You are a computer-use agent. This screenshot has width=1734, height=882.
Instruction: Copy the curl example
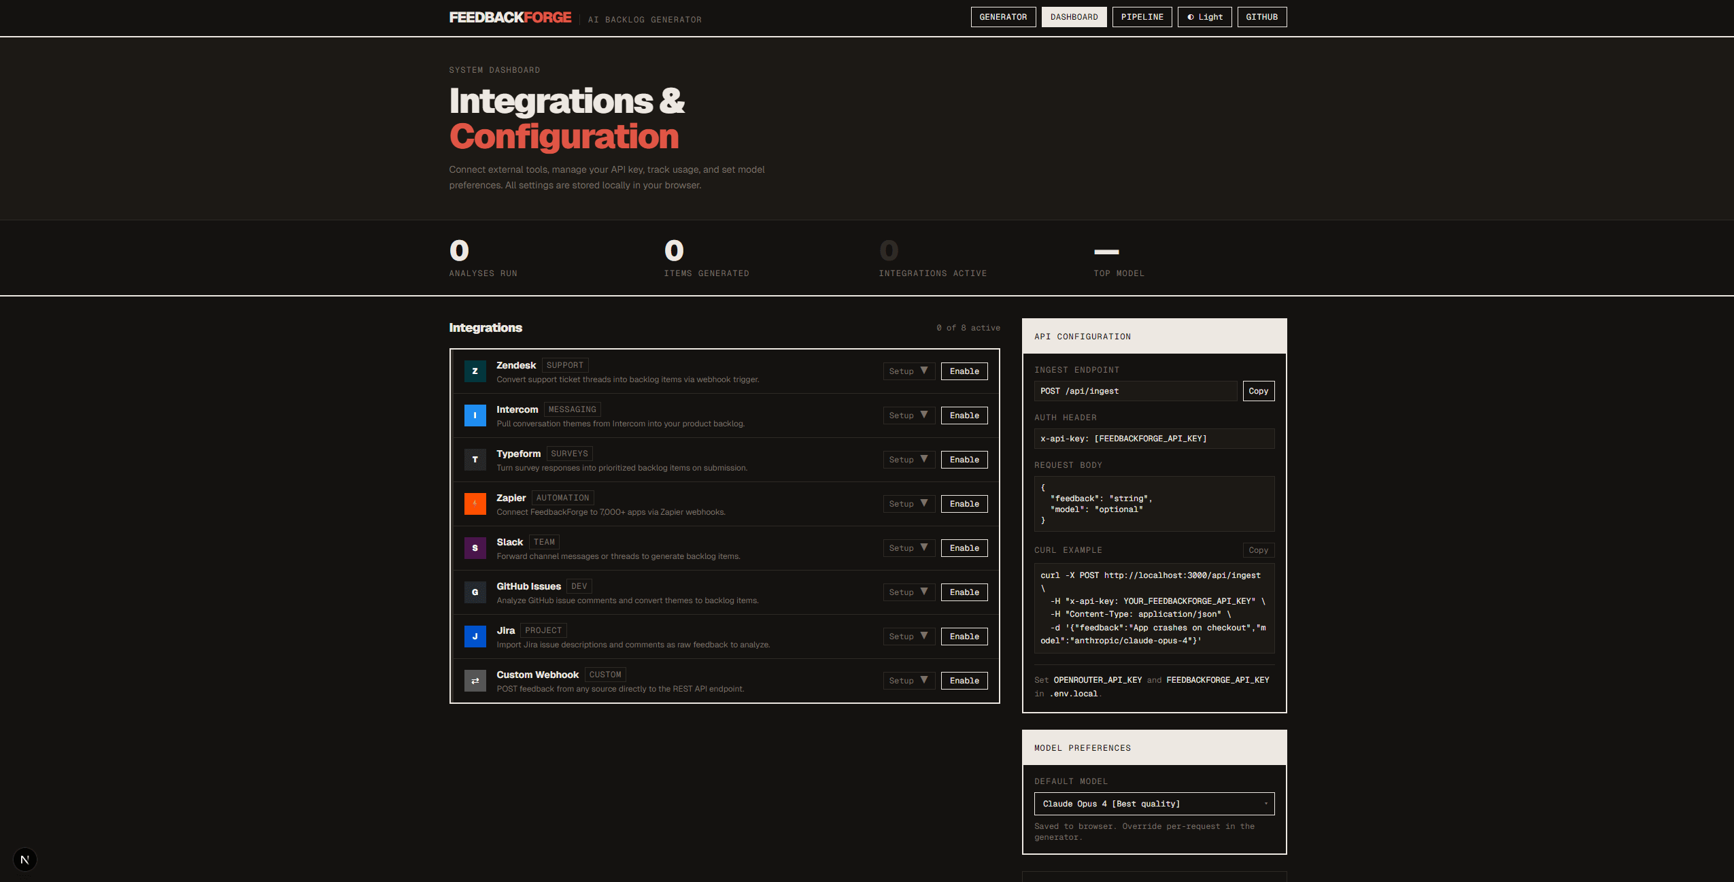pos(1257,550)
